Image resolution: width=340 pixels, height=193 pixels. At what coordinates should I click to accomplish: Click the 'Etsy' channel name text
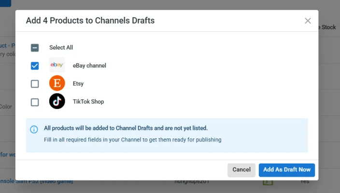[78, 84]
